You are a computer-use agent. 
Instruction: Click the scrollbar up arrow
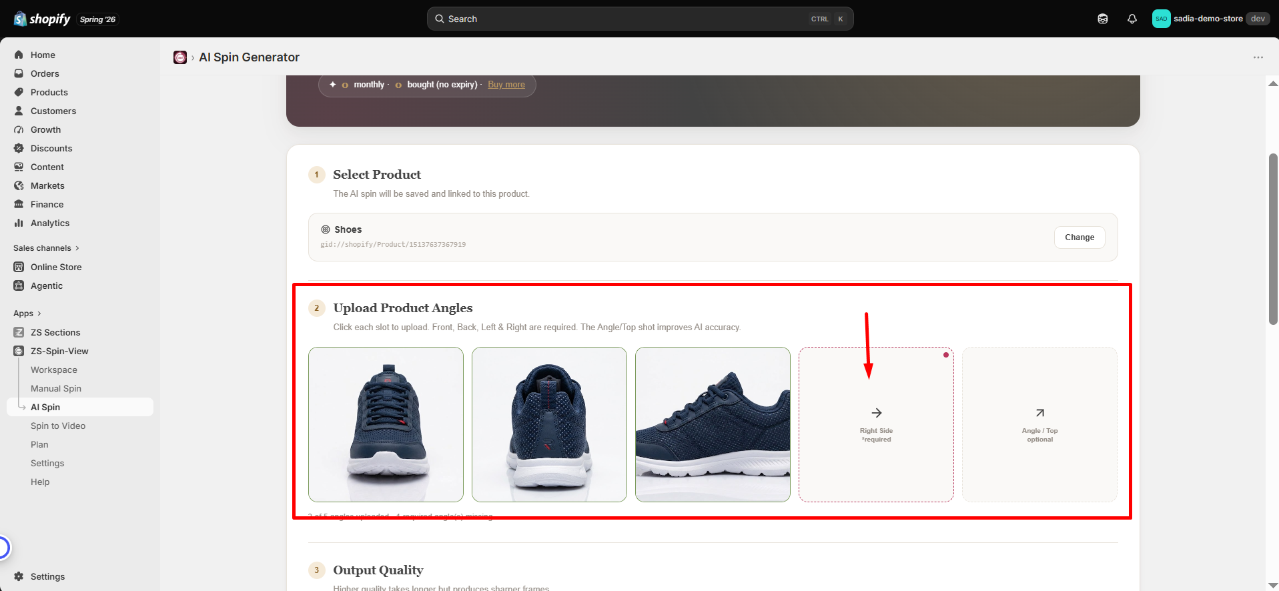(x=1273, y=83)
